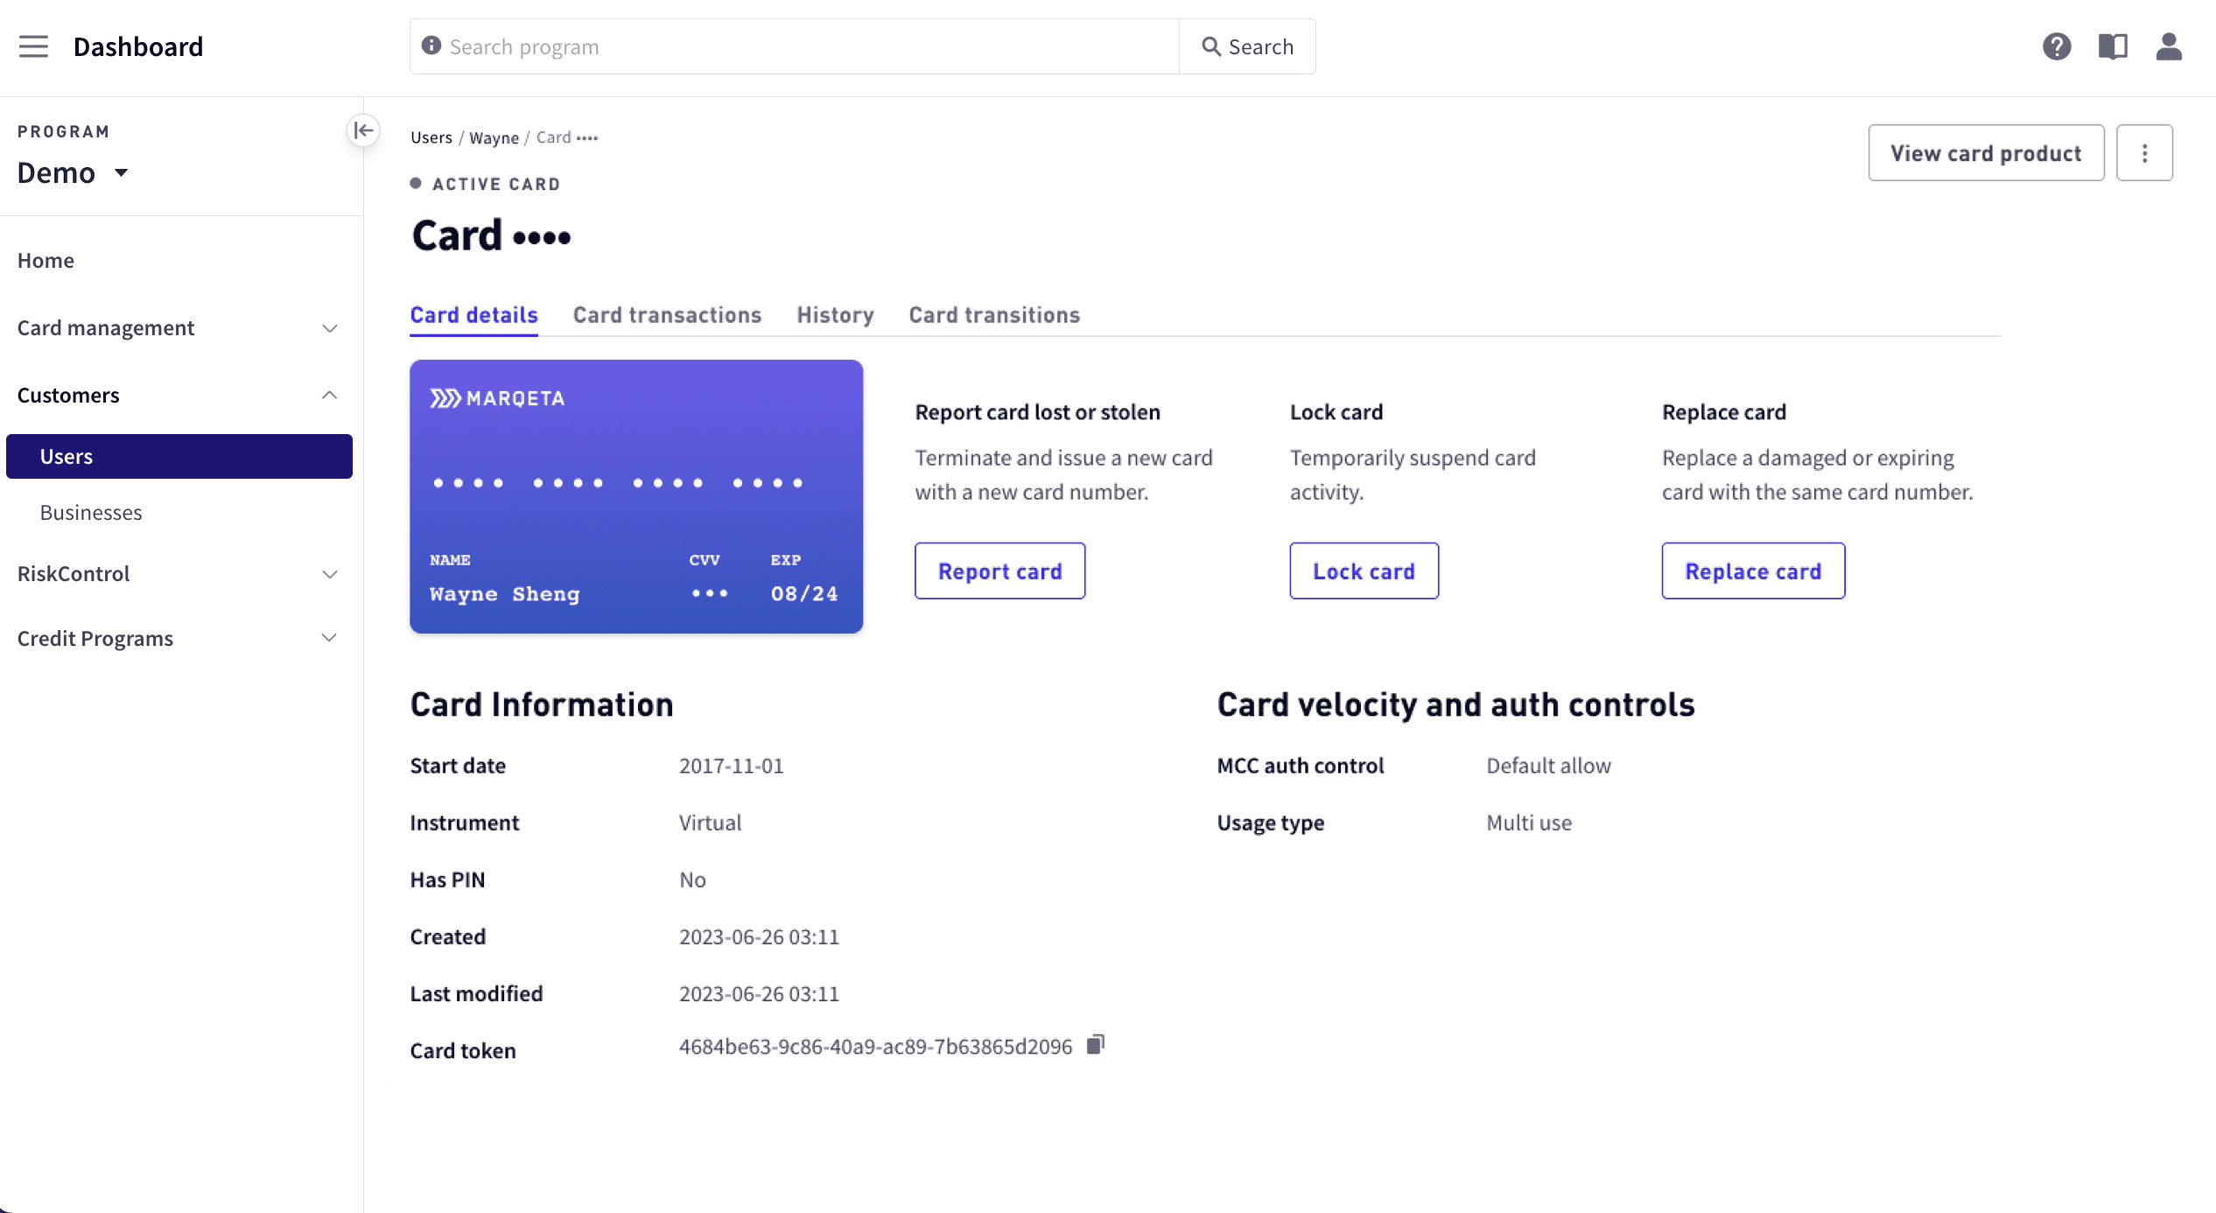Click the View card product button
2216x1213 pixels.
(1985, 153)
